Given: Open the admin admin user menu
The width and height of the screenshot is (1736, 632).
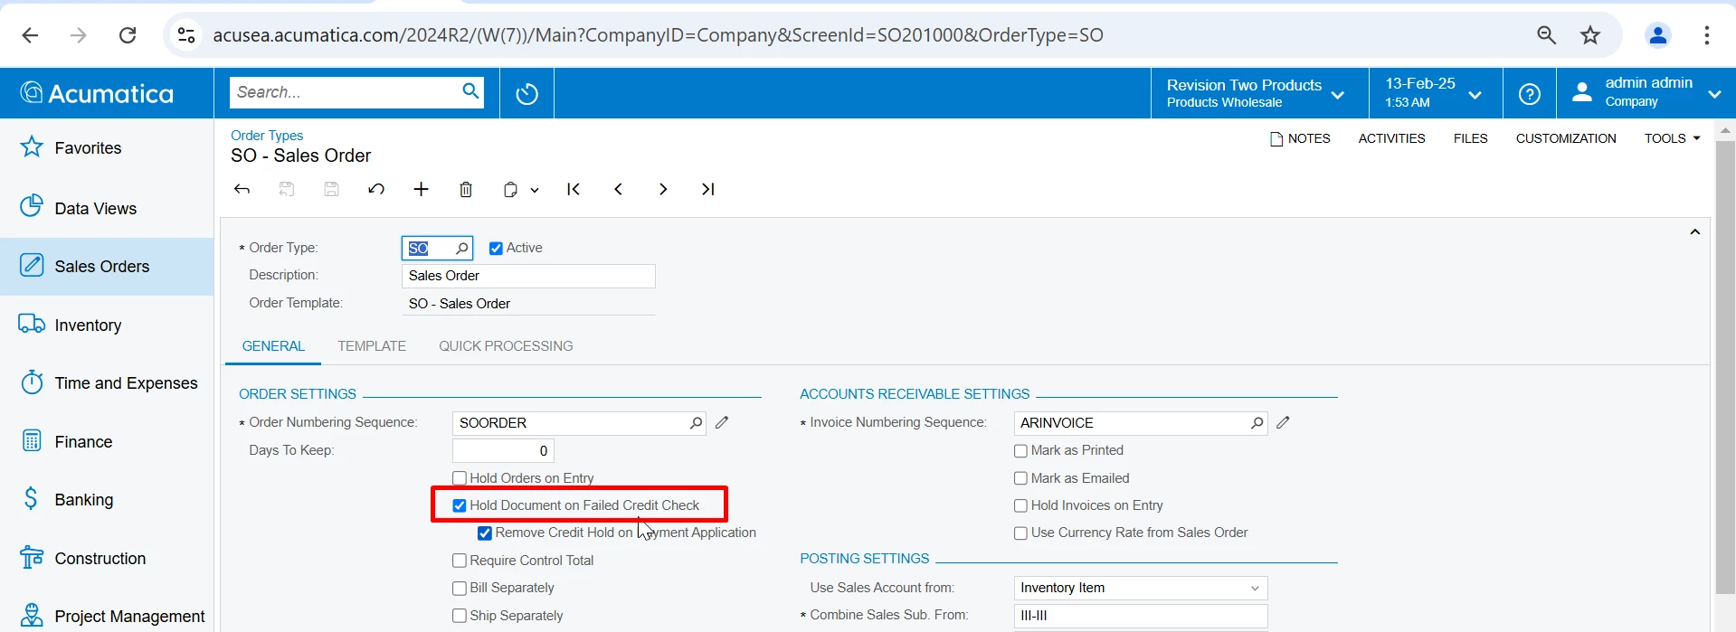Looking at the screenshot, I should [1646, 93].
